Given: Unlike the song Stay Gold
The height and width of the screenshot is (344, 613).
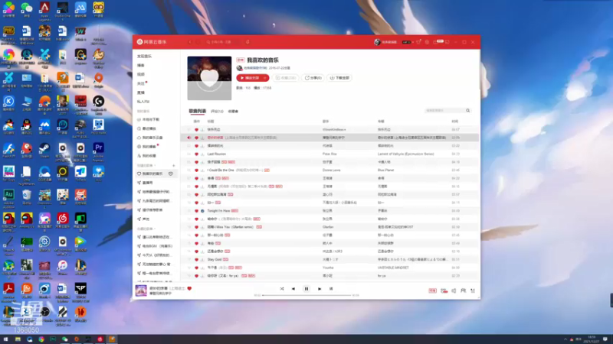Looking at the screenshot, I should coord(197,259).
